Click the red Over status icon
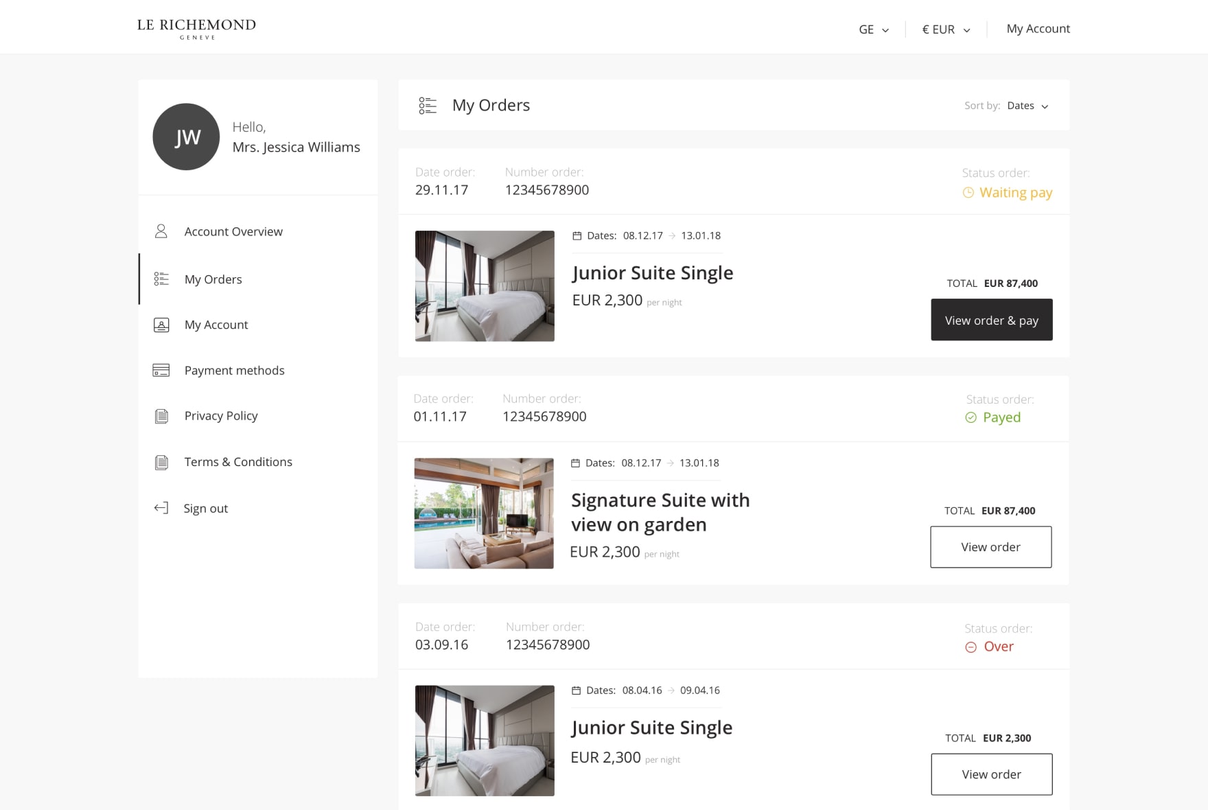The width and height of the screenshot is (1208, 810). point(971,647)
